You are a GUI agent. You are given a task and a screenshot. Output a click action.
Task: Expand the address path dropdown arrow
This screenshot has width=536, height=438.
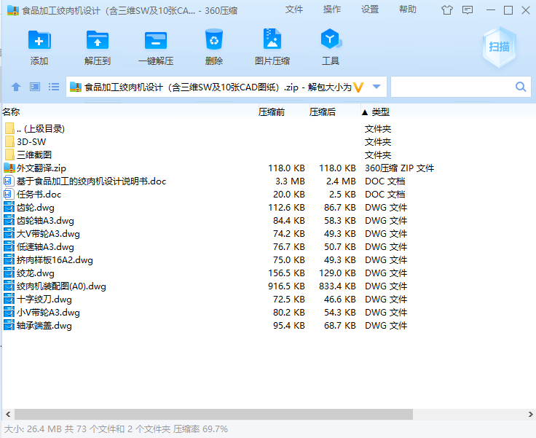coord(377,87)
